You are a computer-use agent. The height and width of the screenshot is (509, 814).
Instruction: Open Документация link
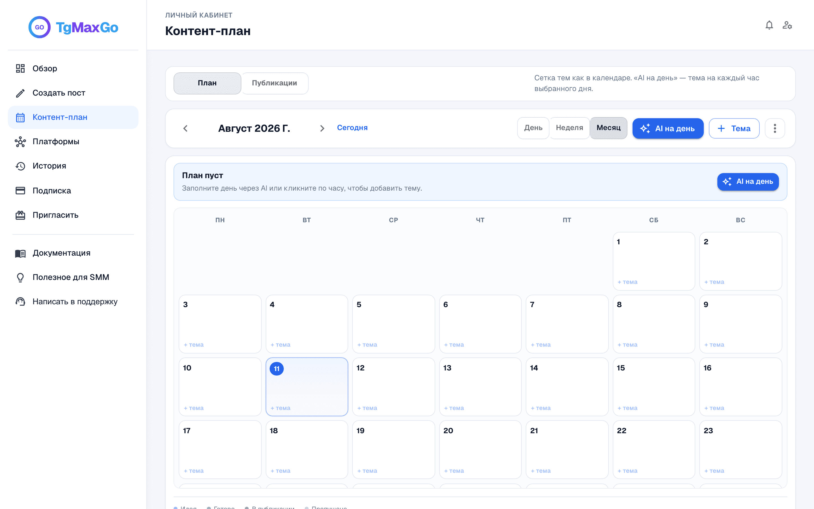pos(73,253)
